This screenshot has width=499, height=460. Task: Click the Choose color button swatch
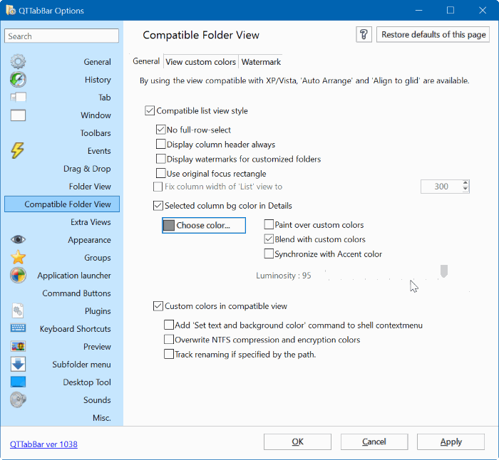pyautogui.click(x=169, y=225)
